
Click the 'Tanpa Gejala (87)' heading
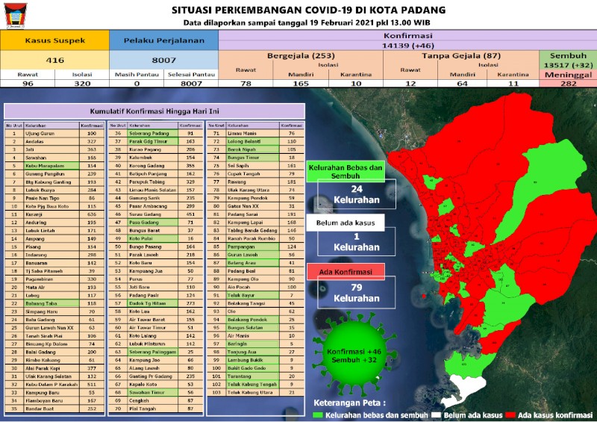[460, 56]
